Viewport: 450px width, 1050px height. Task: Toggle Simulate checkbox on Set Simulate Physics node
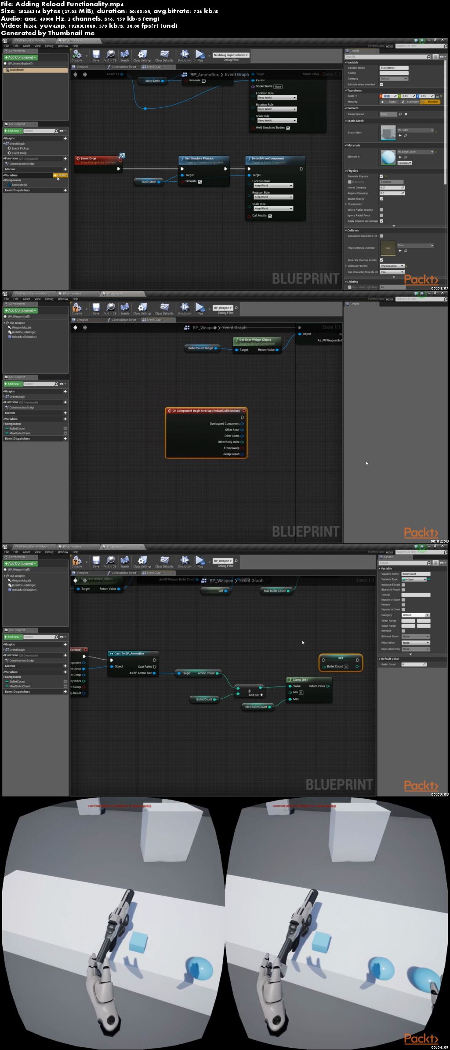pyautogui.click(x=200, y=181)
